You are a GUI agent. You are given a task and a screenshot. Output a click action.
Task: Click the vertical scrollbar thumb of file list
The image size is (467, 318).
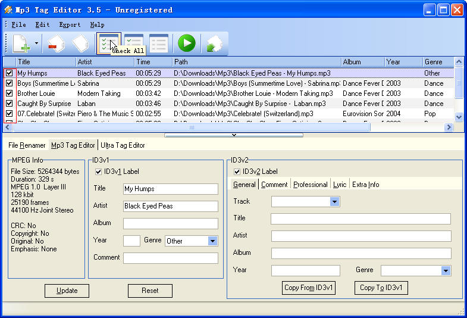point(459,82)
